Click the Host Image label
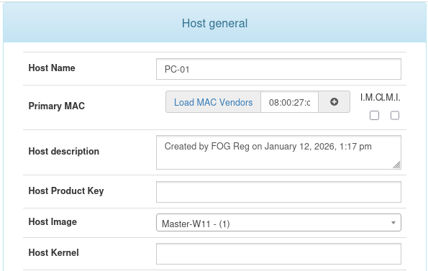 (x=53, y=221)
